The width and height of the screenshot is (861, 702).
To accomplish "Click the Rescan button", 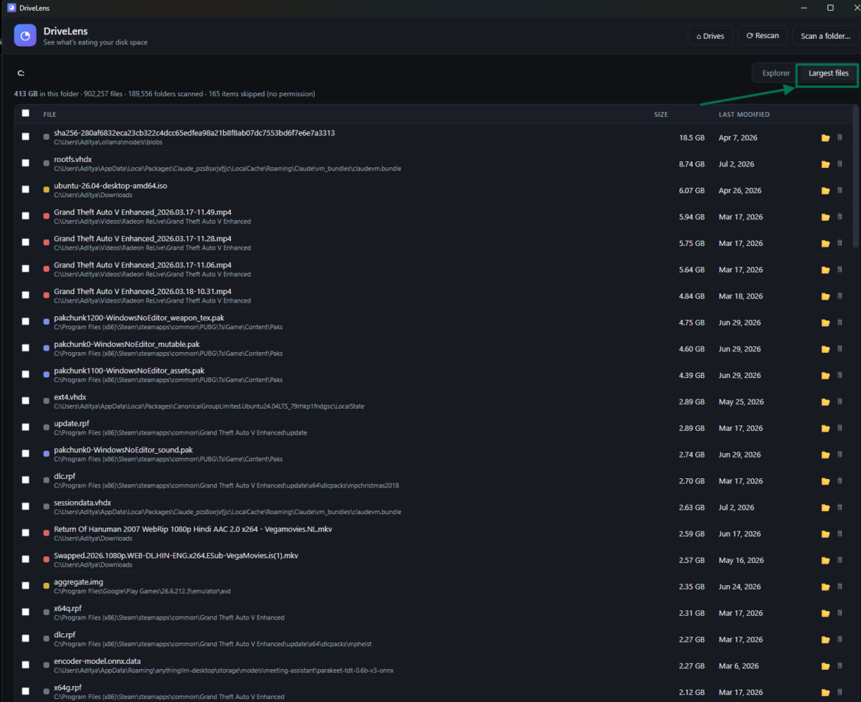I will click(763, 36).
